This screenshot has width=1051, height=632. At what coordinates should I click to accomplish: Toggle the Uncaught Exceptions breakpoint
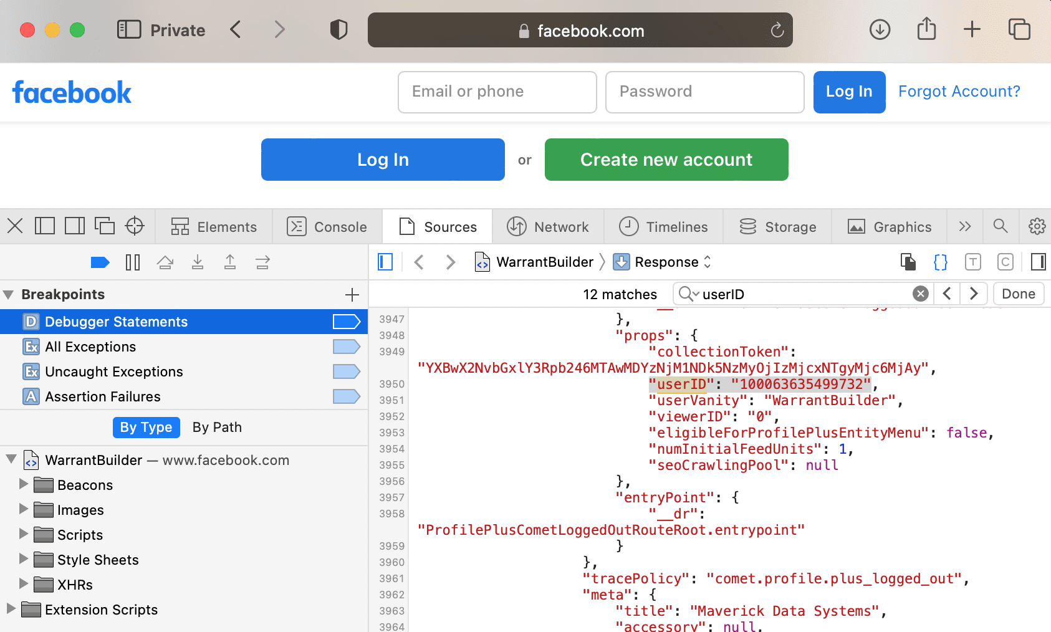tap(346, 371)
